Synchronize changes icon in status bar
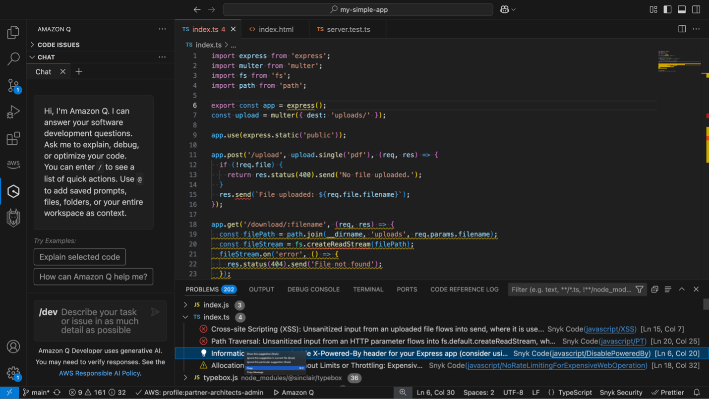 point(57,392)
